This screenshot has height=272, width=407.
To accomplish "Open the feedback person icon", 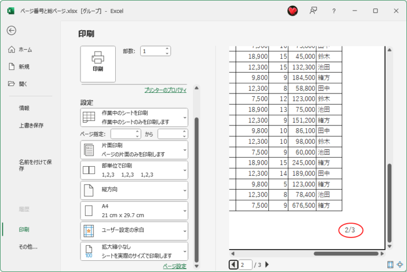I will 313,11.
